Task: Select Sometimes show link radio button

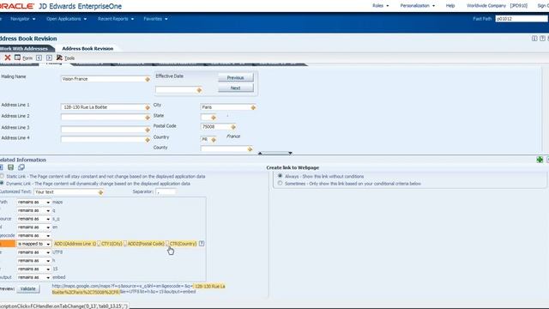Action: pyautogui.click(x=280, y=183)
